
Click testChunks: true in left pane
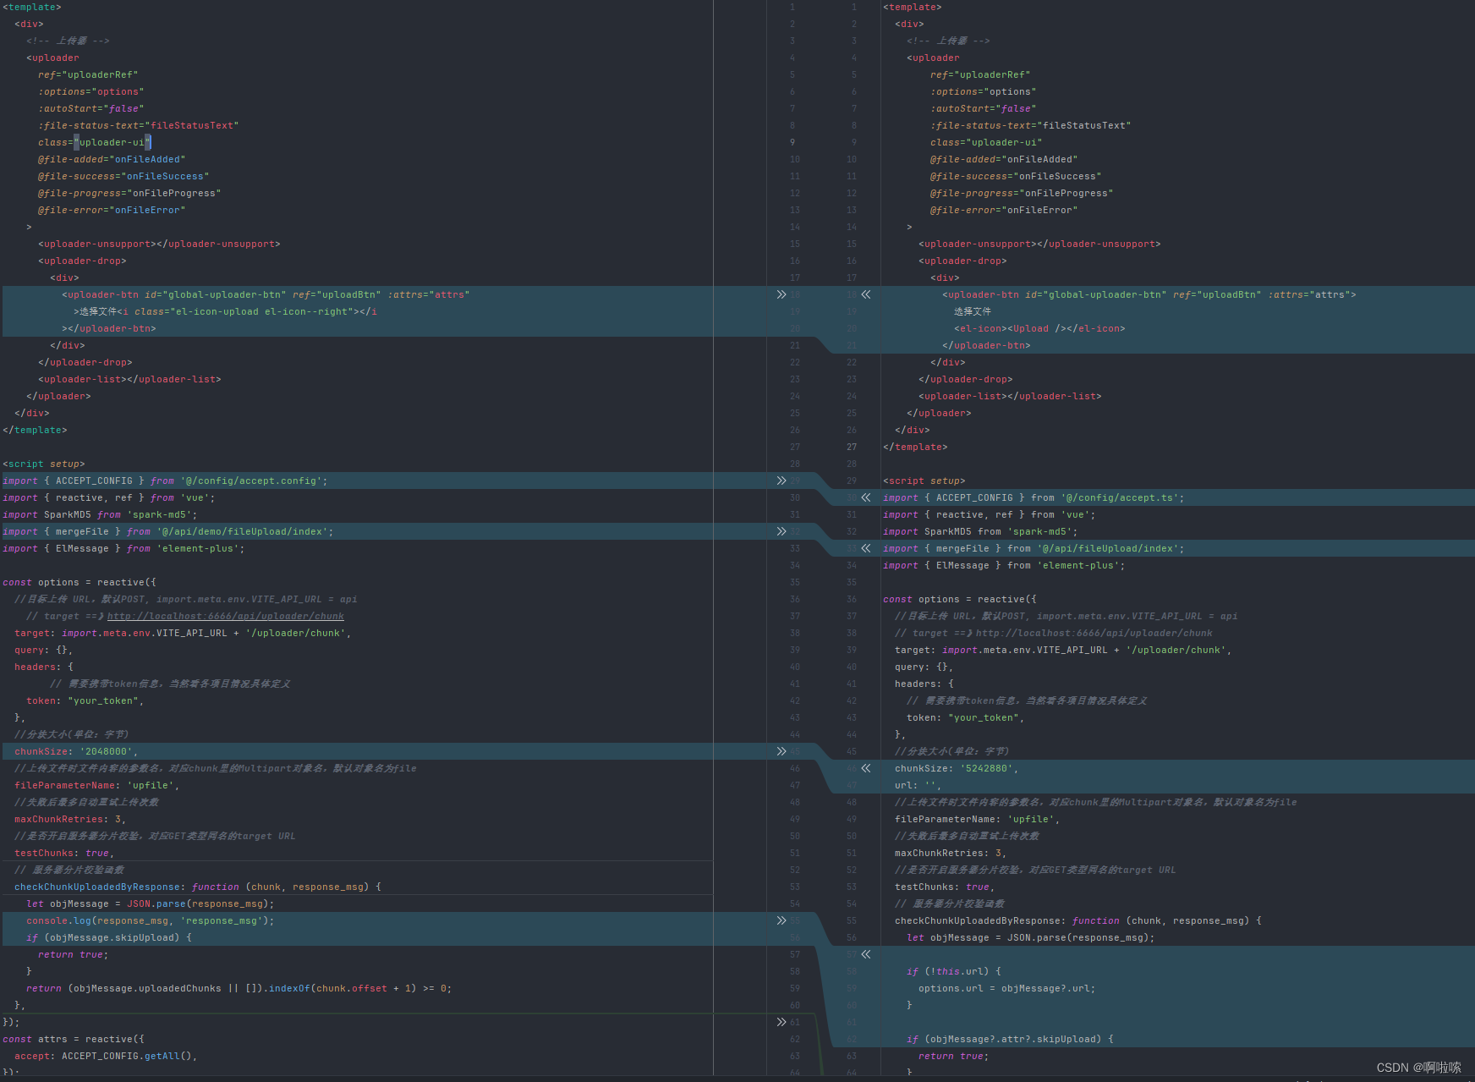pos(64,853)
